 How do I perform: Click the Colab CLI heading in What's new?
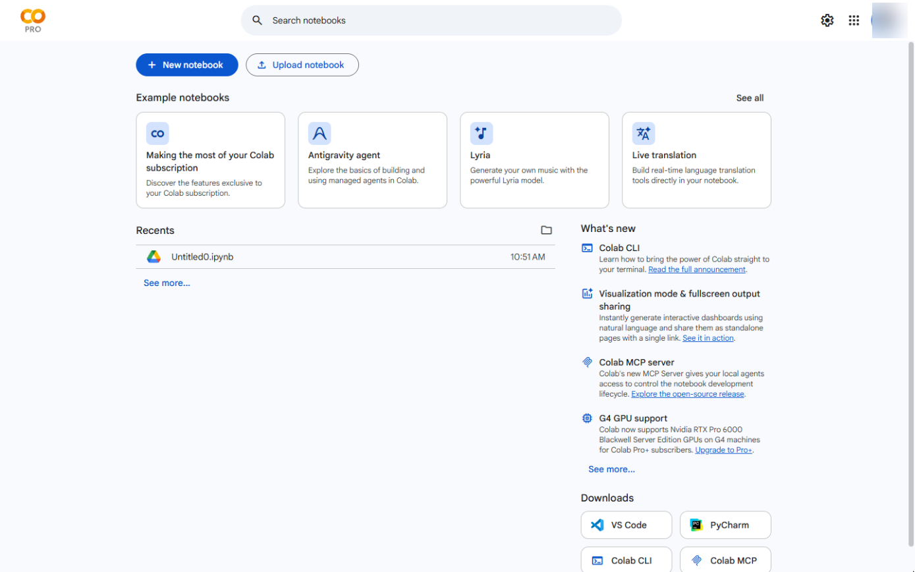[619, 248]
